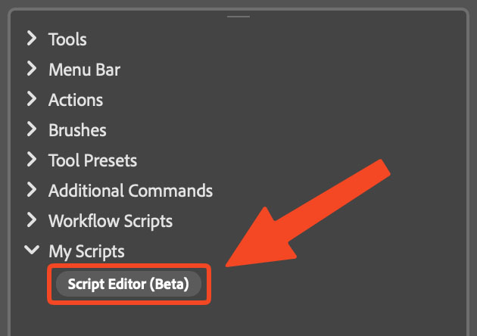477x336 pixels.
Task: Grab the panel's top drag handle line
Action: point(238,17)
